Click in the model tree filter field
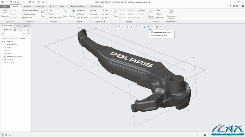The height and width of the screenshot is (137, 245). click(x=14, y=34)
